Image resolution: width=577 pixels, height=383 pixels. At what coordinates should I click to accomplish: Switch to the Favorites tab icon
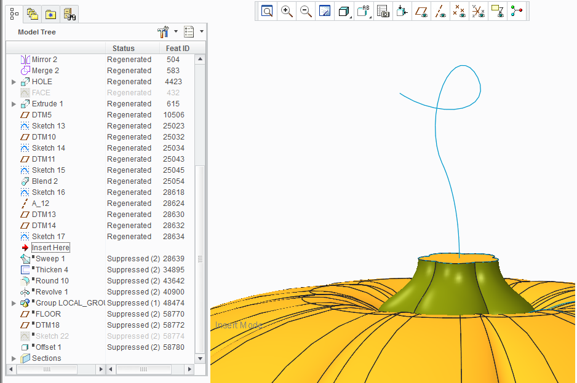click(50, 14)
